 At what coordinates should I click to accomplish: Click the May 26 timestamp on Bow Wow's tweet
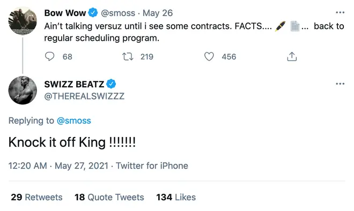coord(158,13)
